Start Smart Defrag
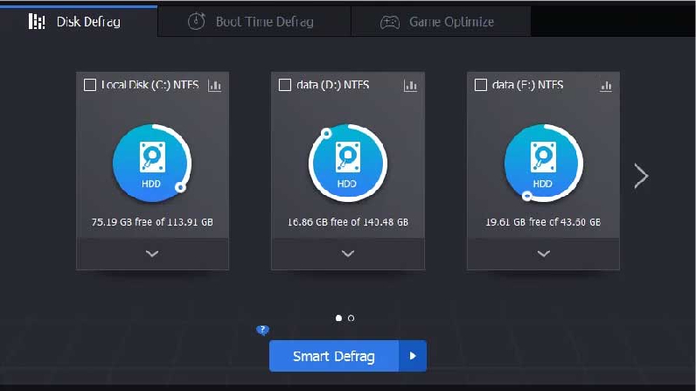 [x=334, y=356]
